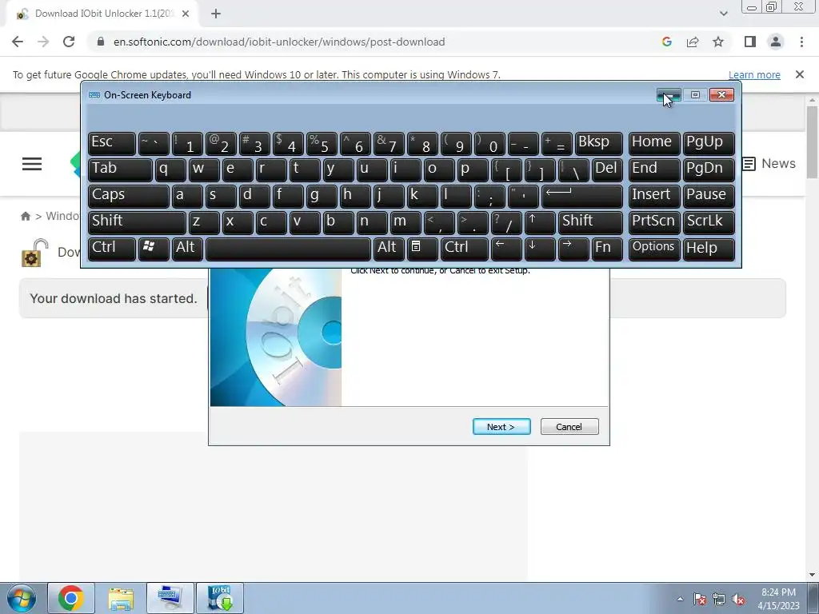Toggle Caps key on keyboard
819x614 pixels.
pyautogui.click(x=129, y=196)
